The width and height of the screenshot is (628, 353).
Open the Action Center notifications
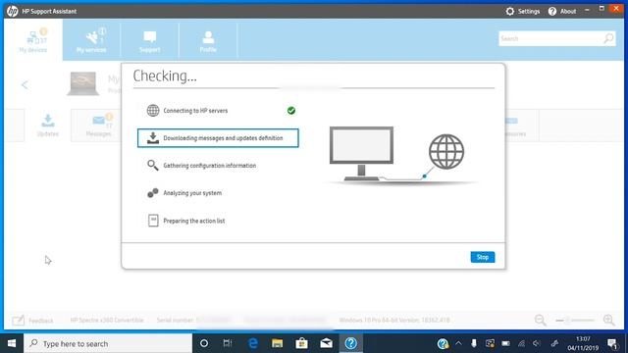[612, 343]
